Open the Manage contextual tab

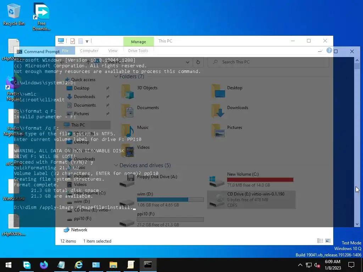[139, 42]
